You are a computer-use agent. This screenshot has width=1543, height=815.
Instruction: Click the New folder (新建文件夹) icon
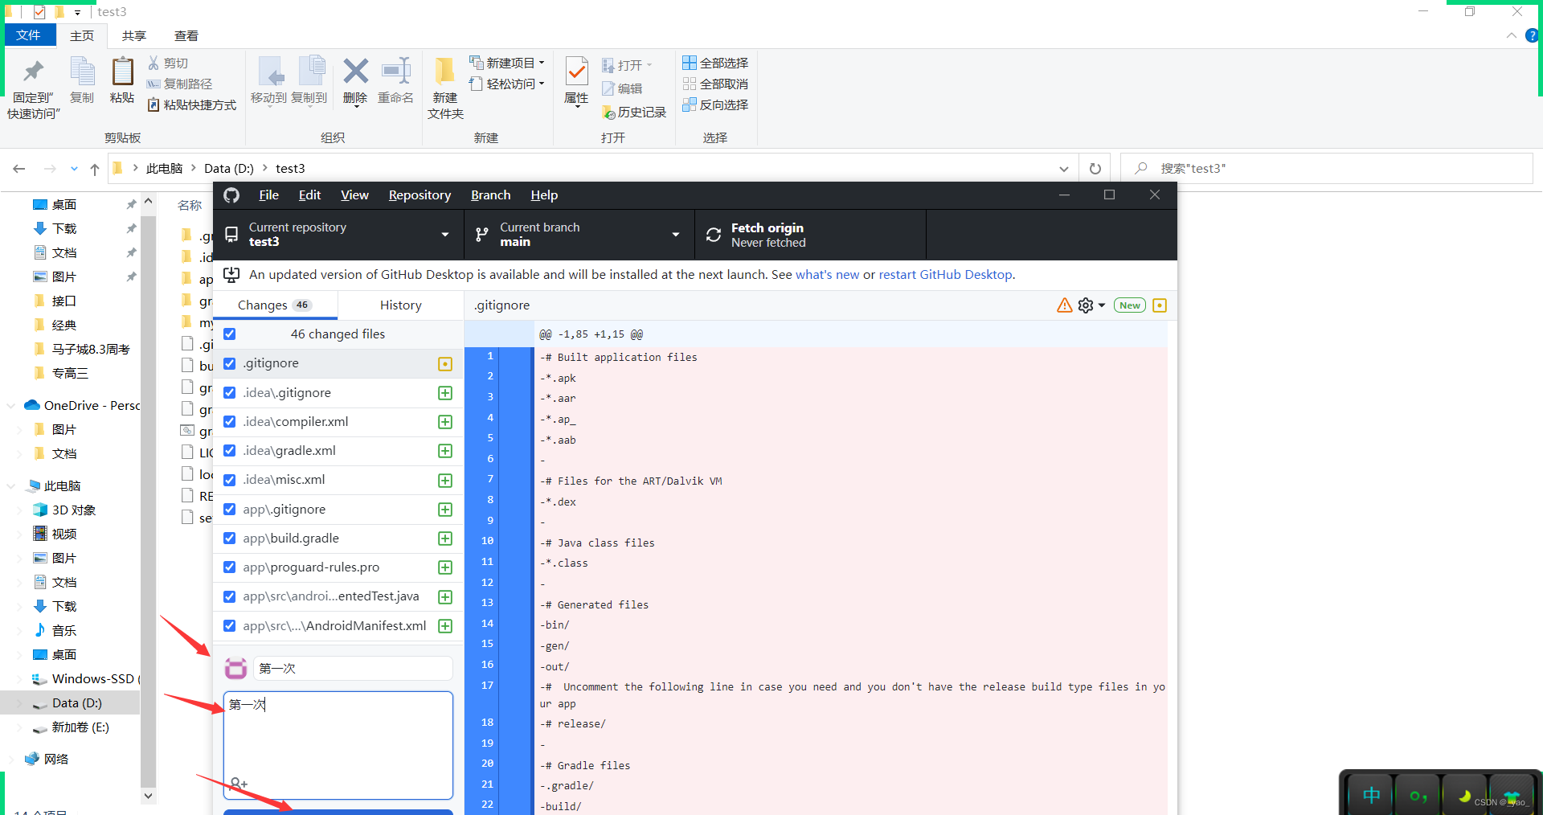tap(445, 72)
